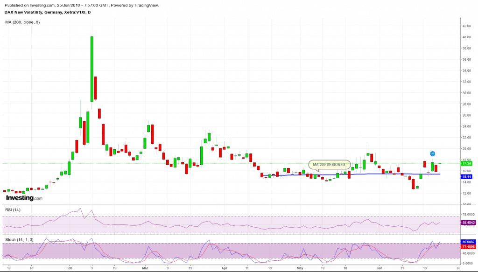Click the DAX New Volatility symbol title
Screen dimensions: 478x272
47,12
